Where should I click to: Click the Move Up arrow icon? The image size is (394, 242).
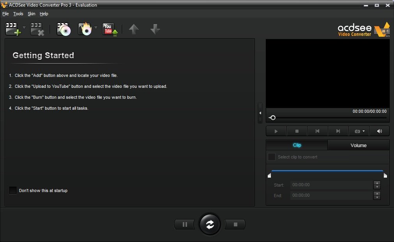[134, 29]
